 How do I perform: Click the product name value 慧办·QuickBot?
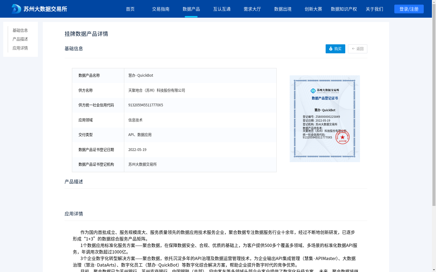(141, 75)
